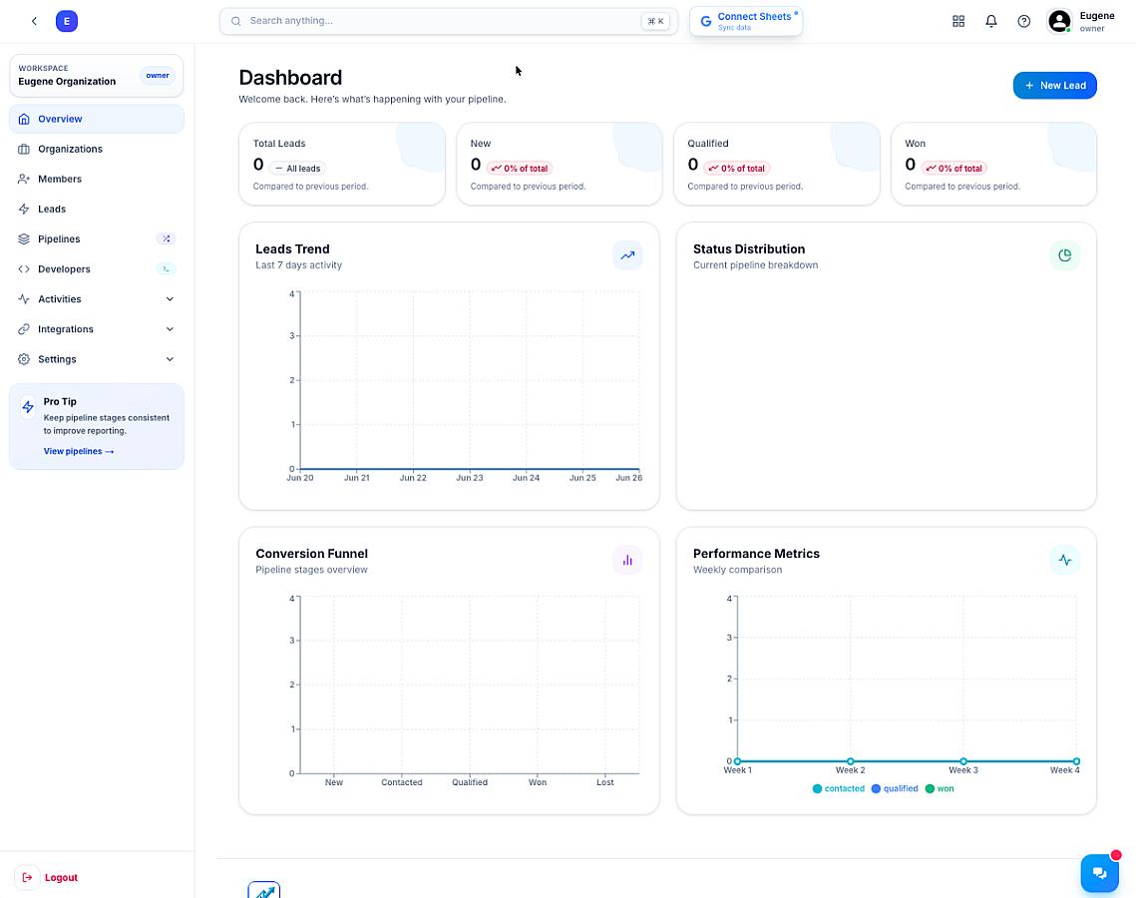Toggle the contacted legend item

[838, 788]
